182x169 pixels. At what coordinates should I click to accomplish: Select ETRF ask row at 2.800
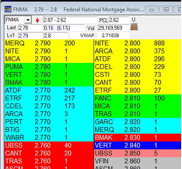(138, 90)
